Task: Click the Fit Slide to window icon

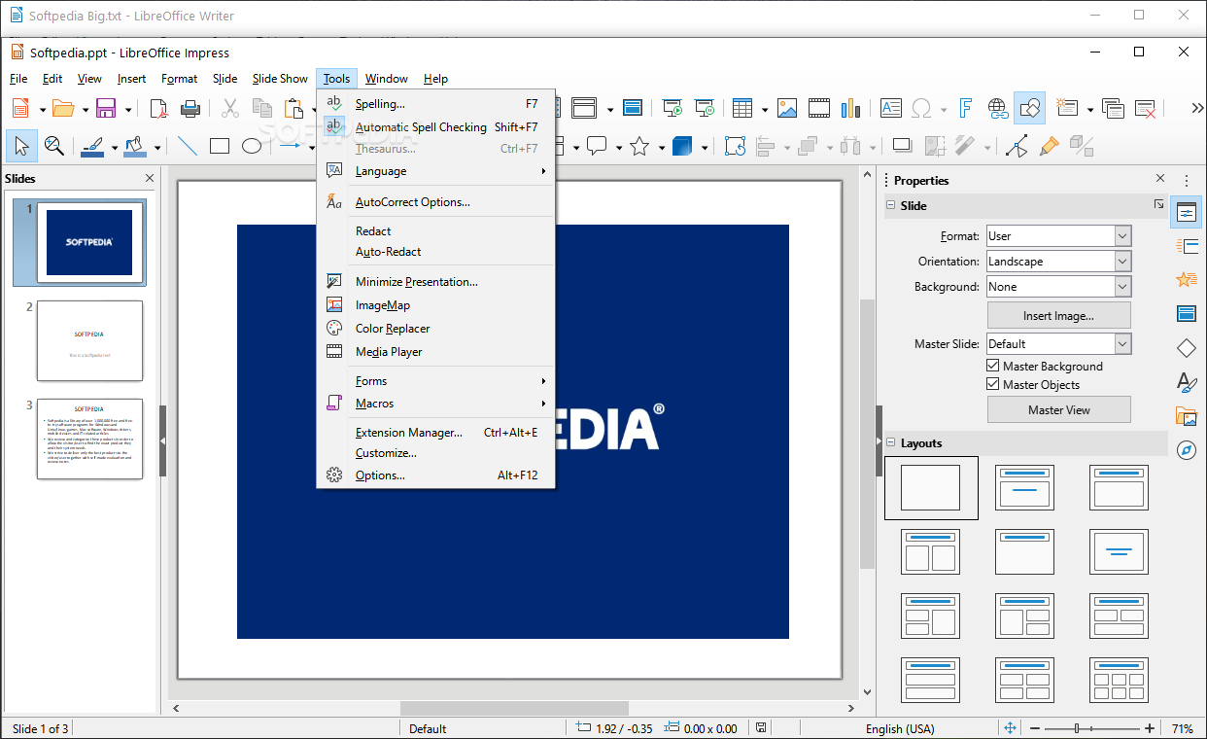Action: (x=1010, y=728)
